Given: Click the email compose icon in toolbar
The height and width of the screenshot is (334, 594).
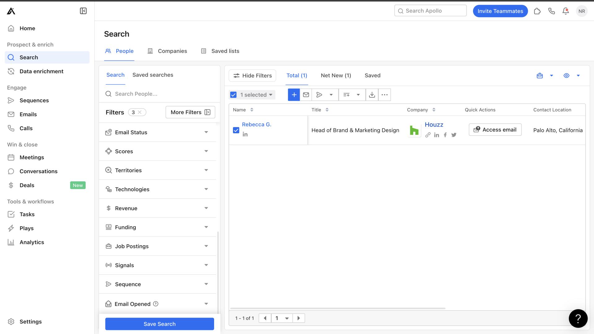Looking at the screenshot, I should tap(306, 95).
